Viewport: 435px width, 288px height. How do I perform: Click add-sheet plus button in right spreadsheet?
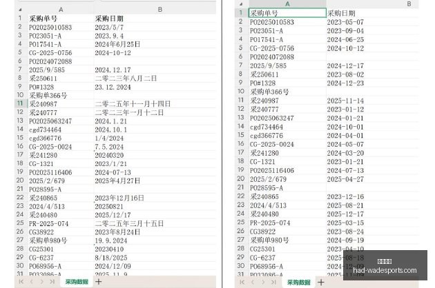click(x=321, y=282)
